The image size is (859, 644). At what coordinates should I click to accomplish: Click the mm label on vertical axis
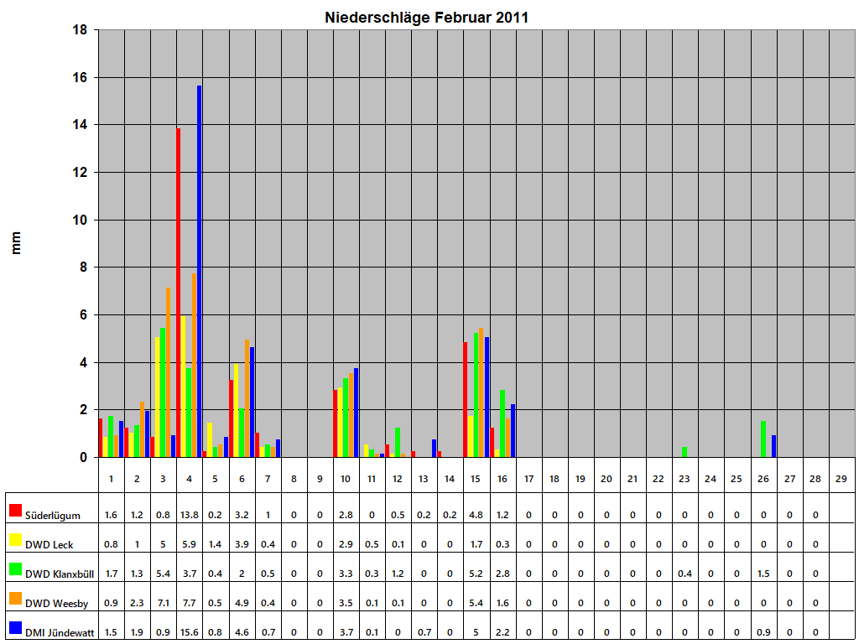(18, 242)
